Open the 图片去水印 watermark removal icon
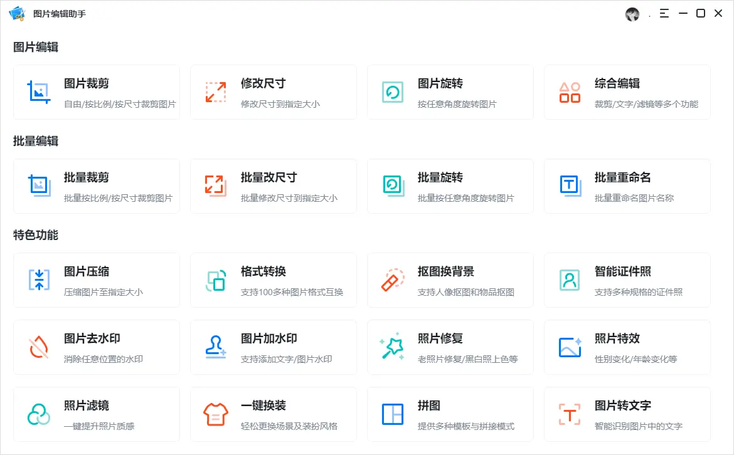 pos(39,347)
